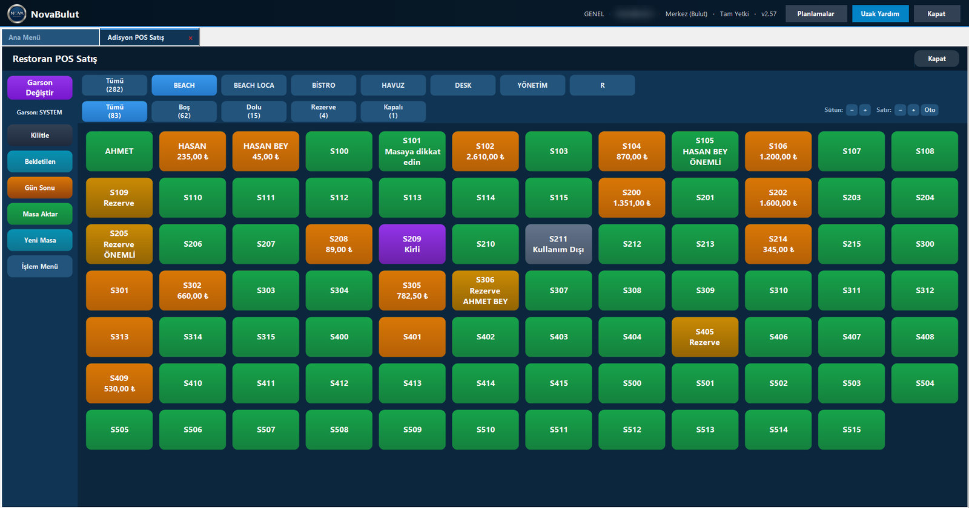
Task: Show all 282 tables with Tümü
Action: pyautogui.click(x=114, y=85)
